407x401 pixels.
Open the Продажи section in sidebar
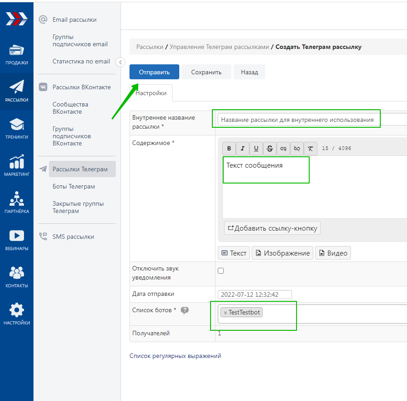click(x=17, y=54)
